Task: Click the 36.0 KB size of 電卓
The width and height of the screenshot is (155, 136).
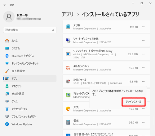Action: (133, 122)
